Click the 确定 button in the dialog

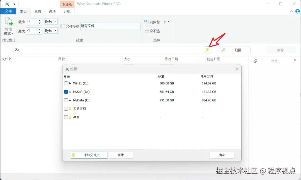tap(222, 155)
